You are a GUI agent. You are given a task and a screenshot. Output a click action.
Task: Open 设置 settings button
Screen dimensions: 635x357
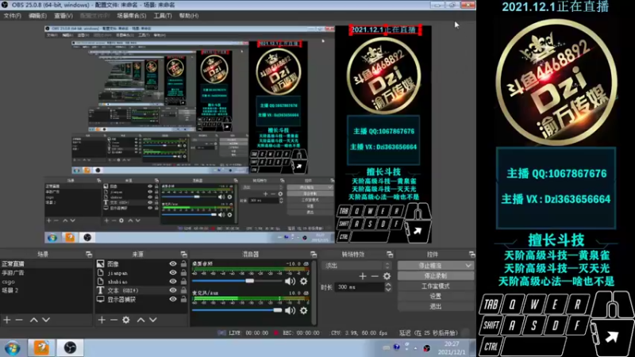(435, 296)
